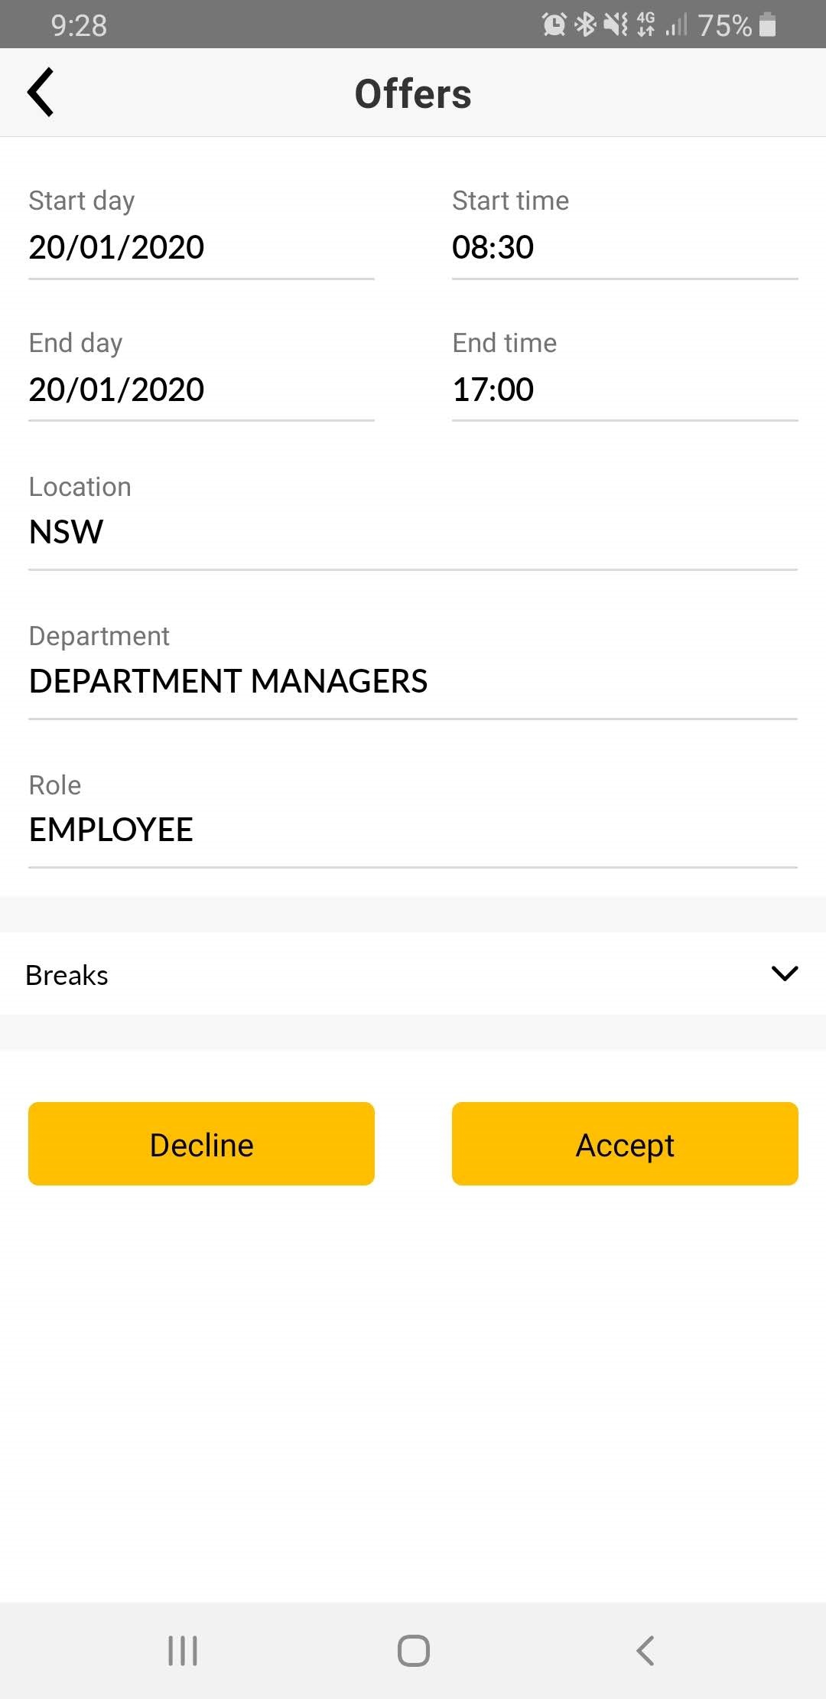Tap the back arrow in Offers header

pos(41,93)
